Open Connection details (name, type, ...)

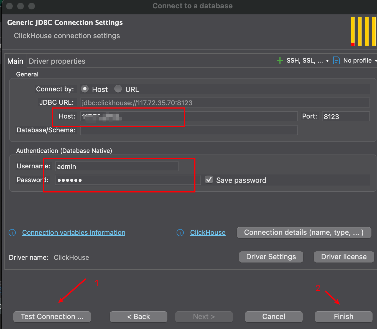[x=304, y=233]
